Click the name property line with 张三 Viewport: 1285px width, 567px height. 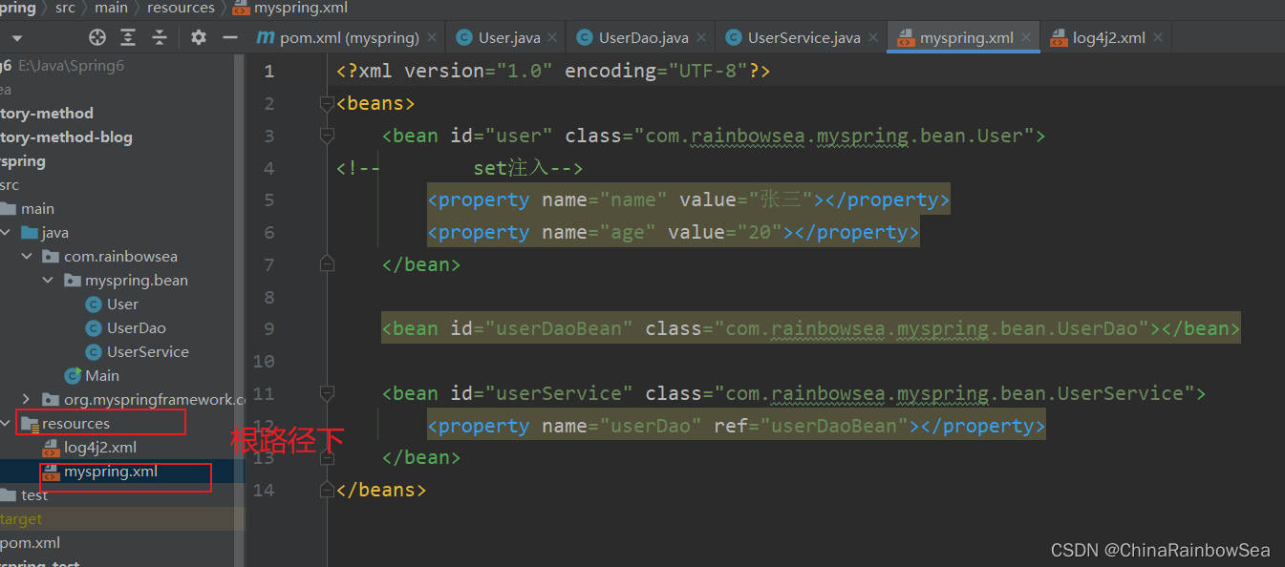[x=688, y=199]
